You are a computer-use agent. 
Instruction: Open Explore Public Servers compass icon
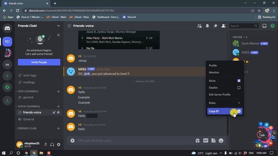click(7, 87)
